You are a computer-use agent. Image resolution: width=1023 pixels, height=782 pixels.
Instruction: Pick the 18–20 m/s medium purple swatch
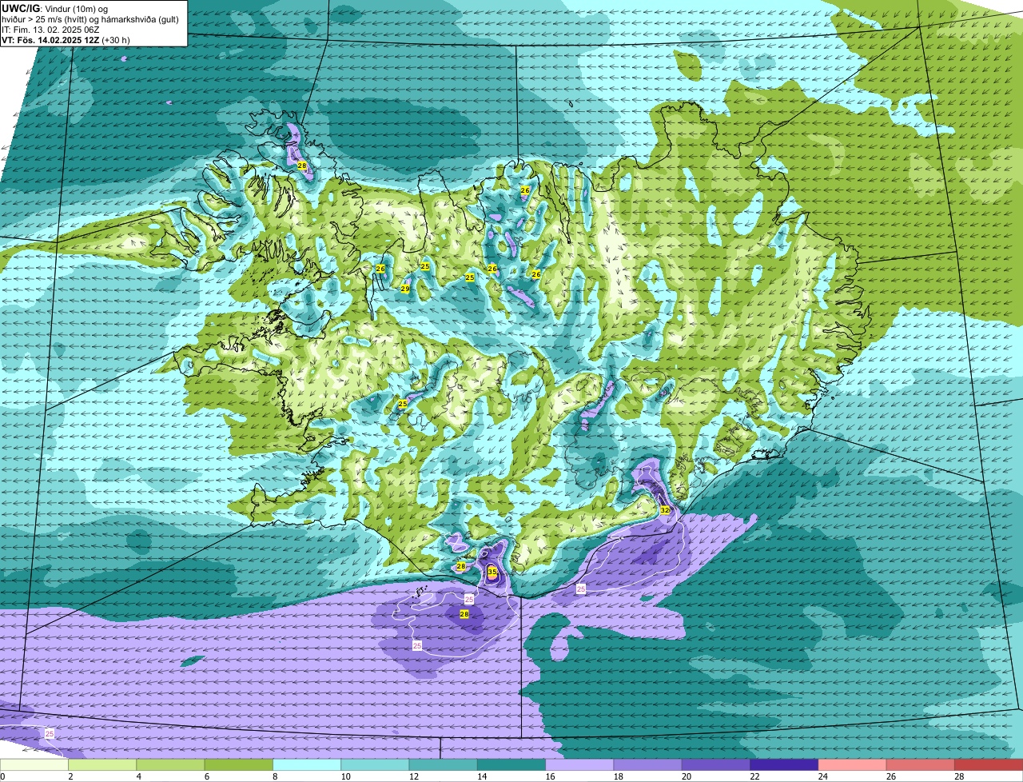(x=648, y=765)
